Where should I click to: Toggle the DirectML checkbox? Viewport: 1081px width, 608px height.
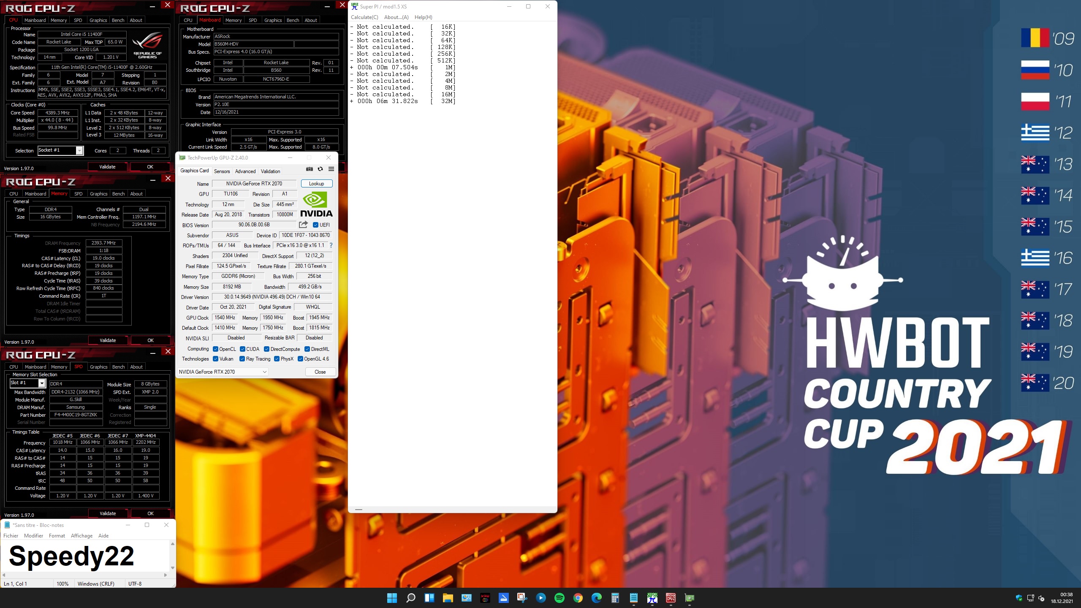tap(307, 349)
